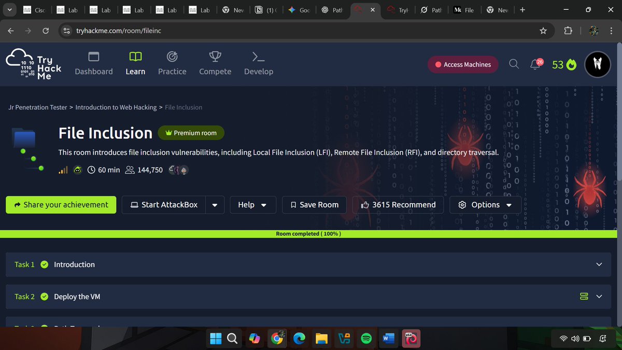Screen dimensions: 622x350
Task: Click the Share your achievement button
Action: pyautogui.click(x=61, y=205)
